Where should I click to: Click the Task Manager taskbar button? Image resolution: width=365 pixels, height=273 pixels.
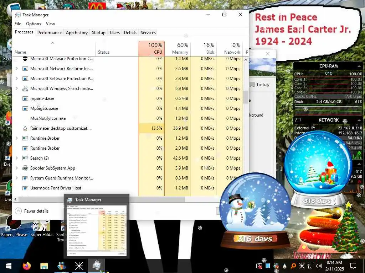click(x=96, y=266)
